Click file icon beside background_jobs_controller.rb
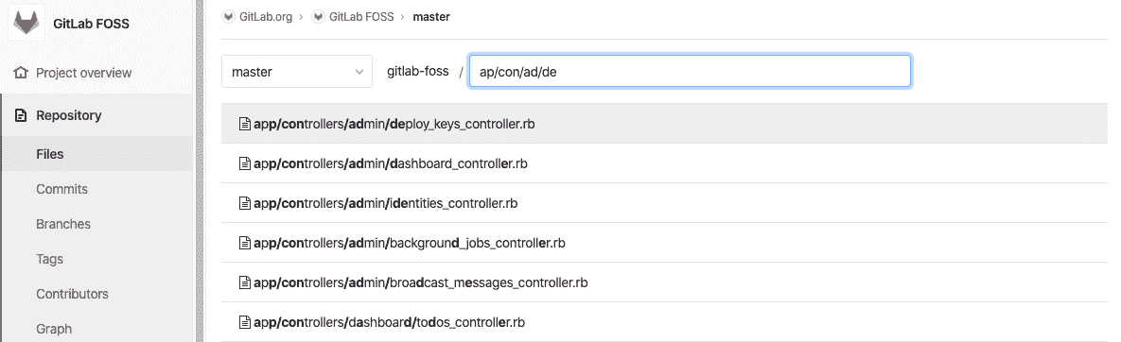The height and width of the screenshot is (342, 1121). point(245,243)
